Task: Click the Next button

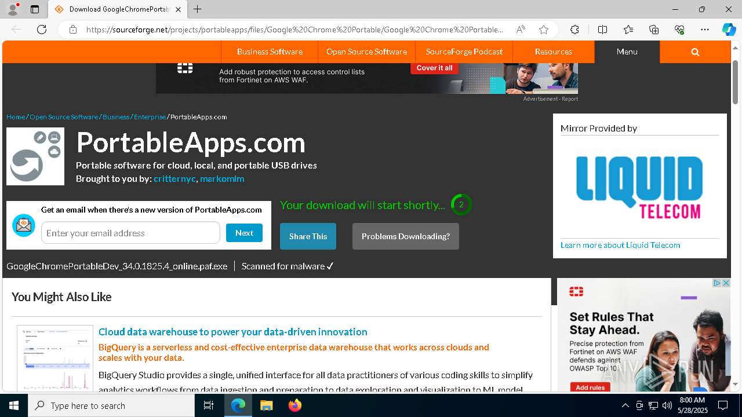Action: (x=244, y=233)
